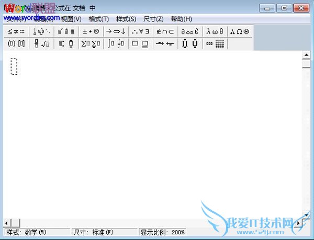
Task: Click the horizontal scrollbar right arrow
Action: (298, 223)
